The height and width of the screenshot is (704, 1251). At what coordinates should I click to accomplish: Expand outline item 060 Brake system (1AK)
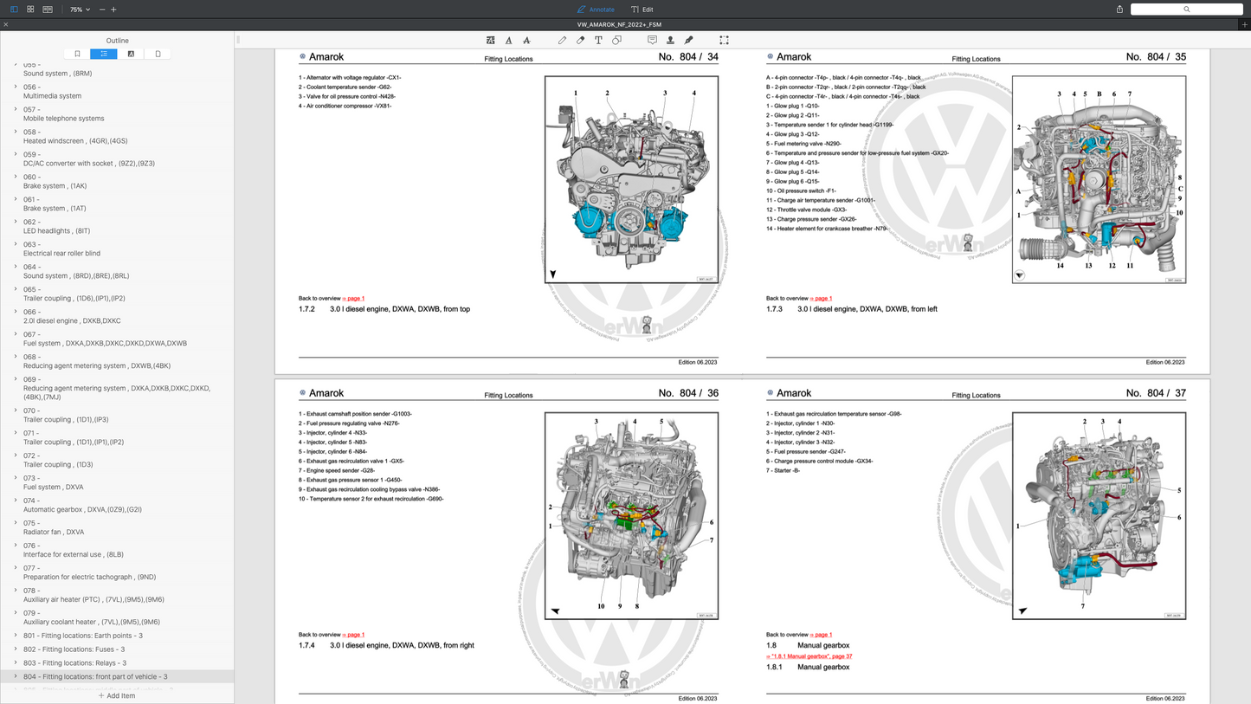[x=15, y=177]
